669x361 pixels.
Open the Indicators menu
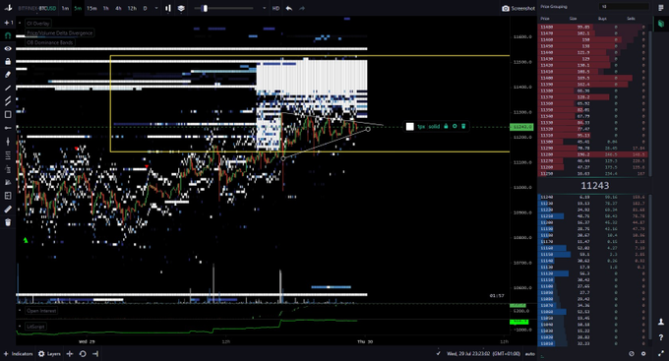(x=19, y=354)
